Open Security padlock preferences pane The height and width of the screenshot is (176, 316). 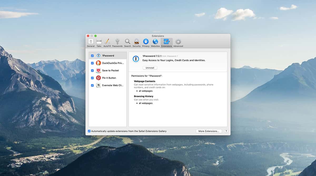tap(136, 43)
